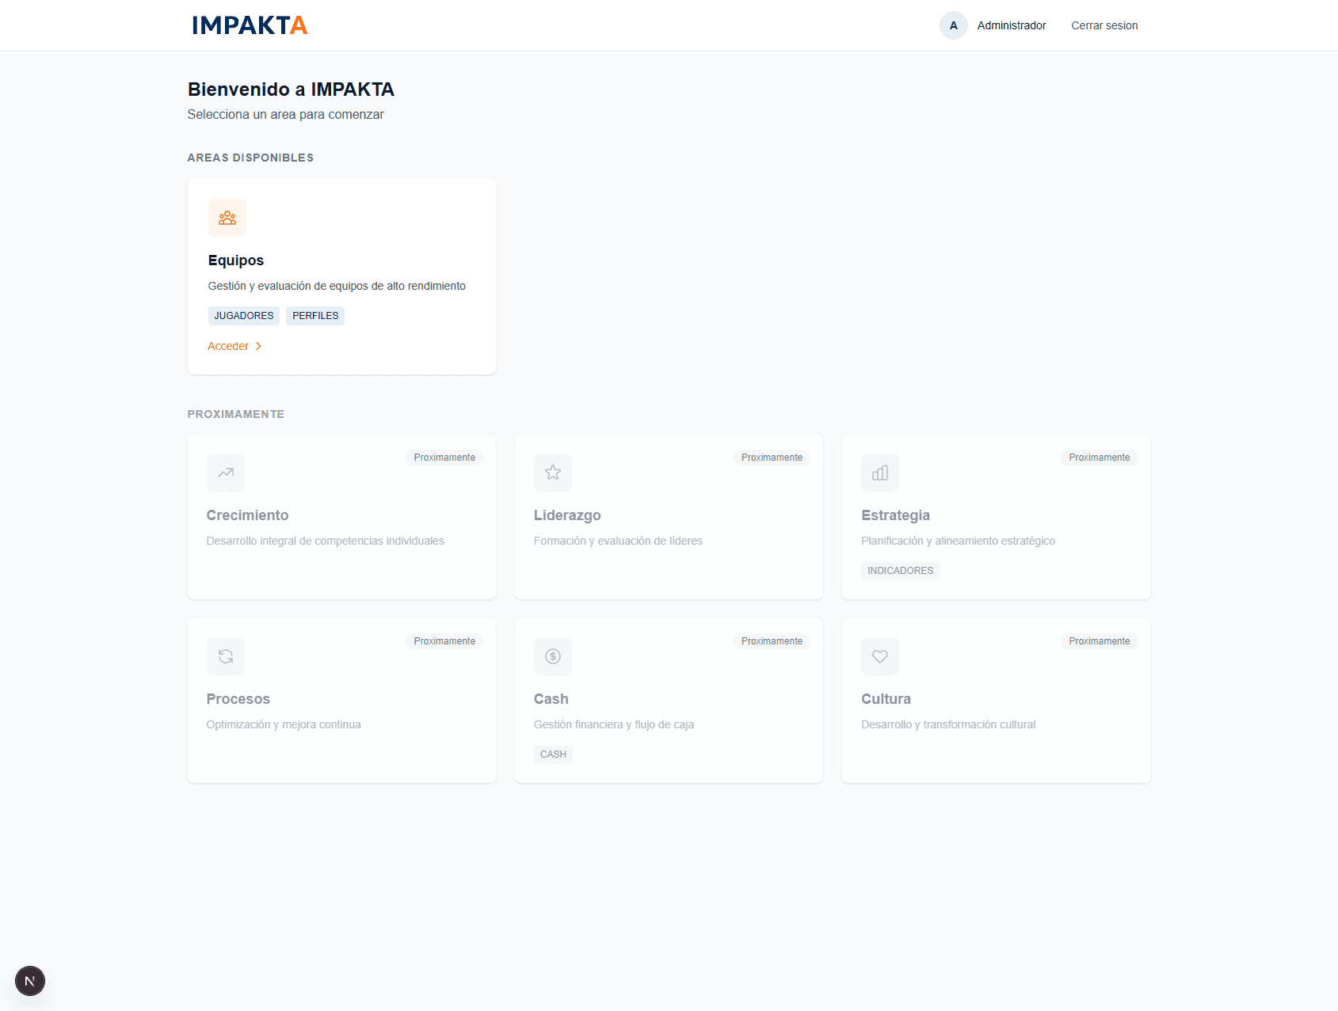1338x1011 pixels.
Task: Click the chevron arrow next to Acceder
Action: 258,347
